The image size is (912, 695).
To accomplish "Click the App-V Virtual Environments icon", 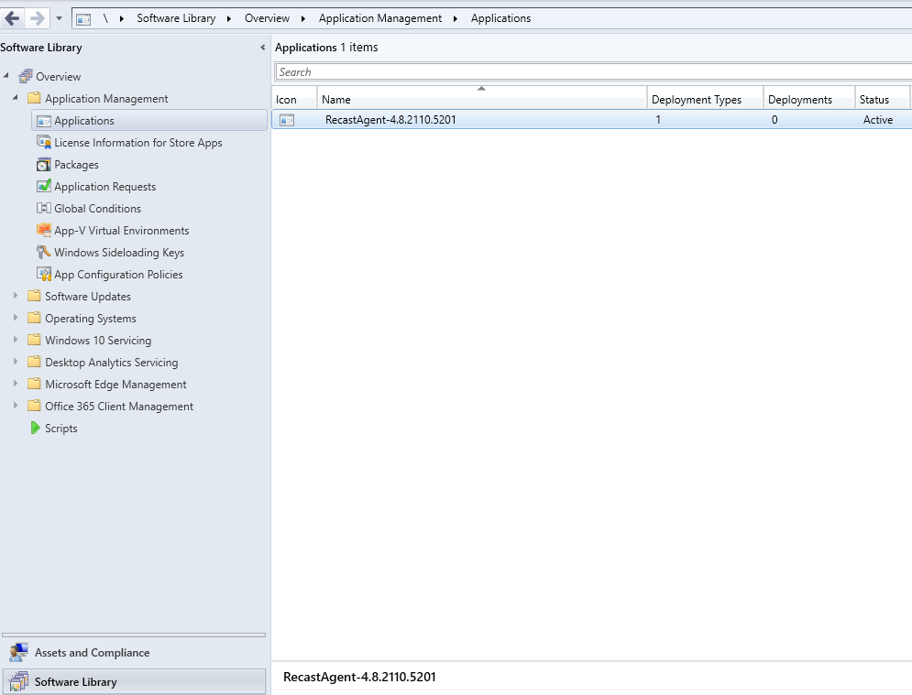I will 44,230.
